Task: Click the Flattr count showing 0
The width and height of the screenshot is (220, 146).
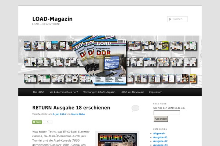Action: [x=48, y=122]
